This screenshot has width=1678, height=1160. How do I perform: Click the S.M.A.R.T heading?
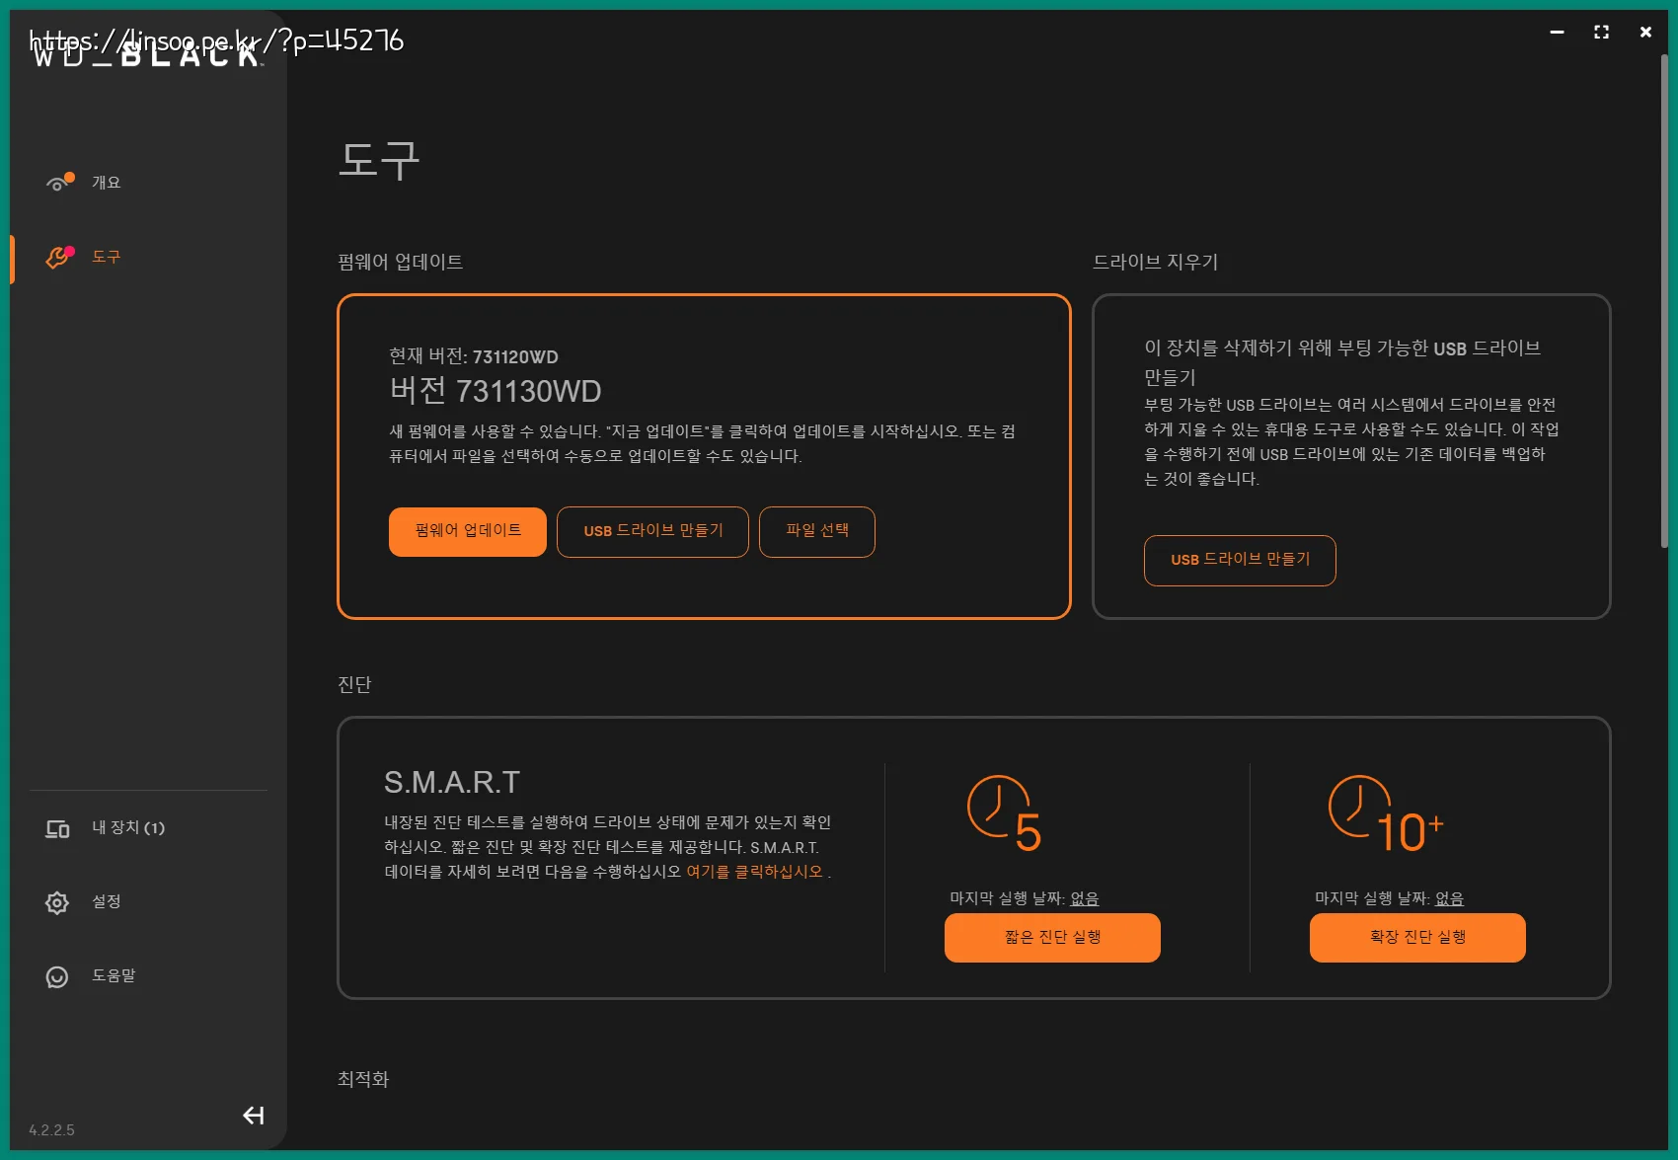(452, 783)
